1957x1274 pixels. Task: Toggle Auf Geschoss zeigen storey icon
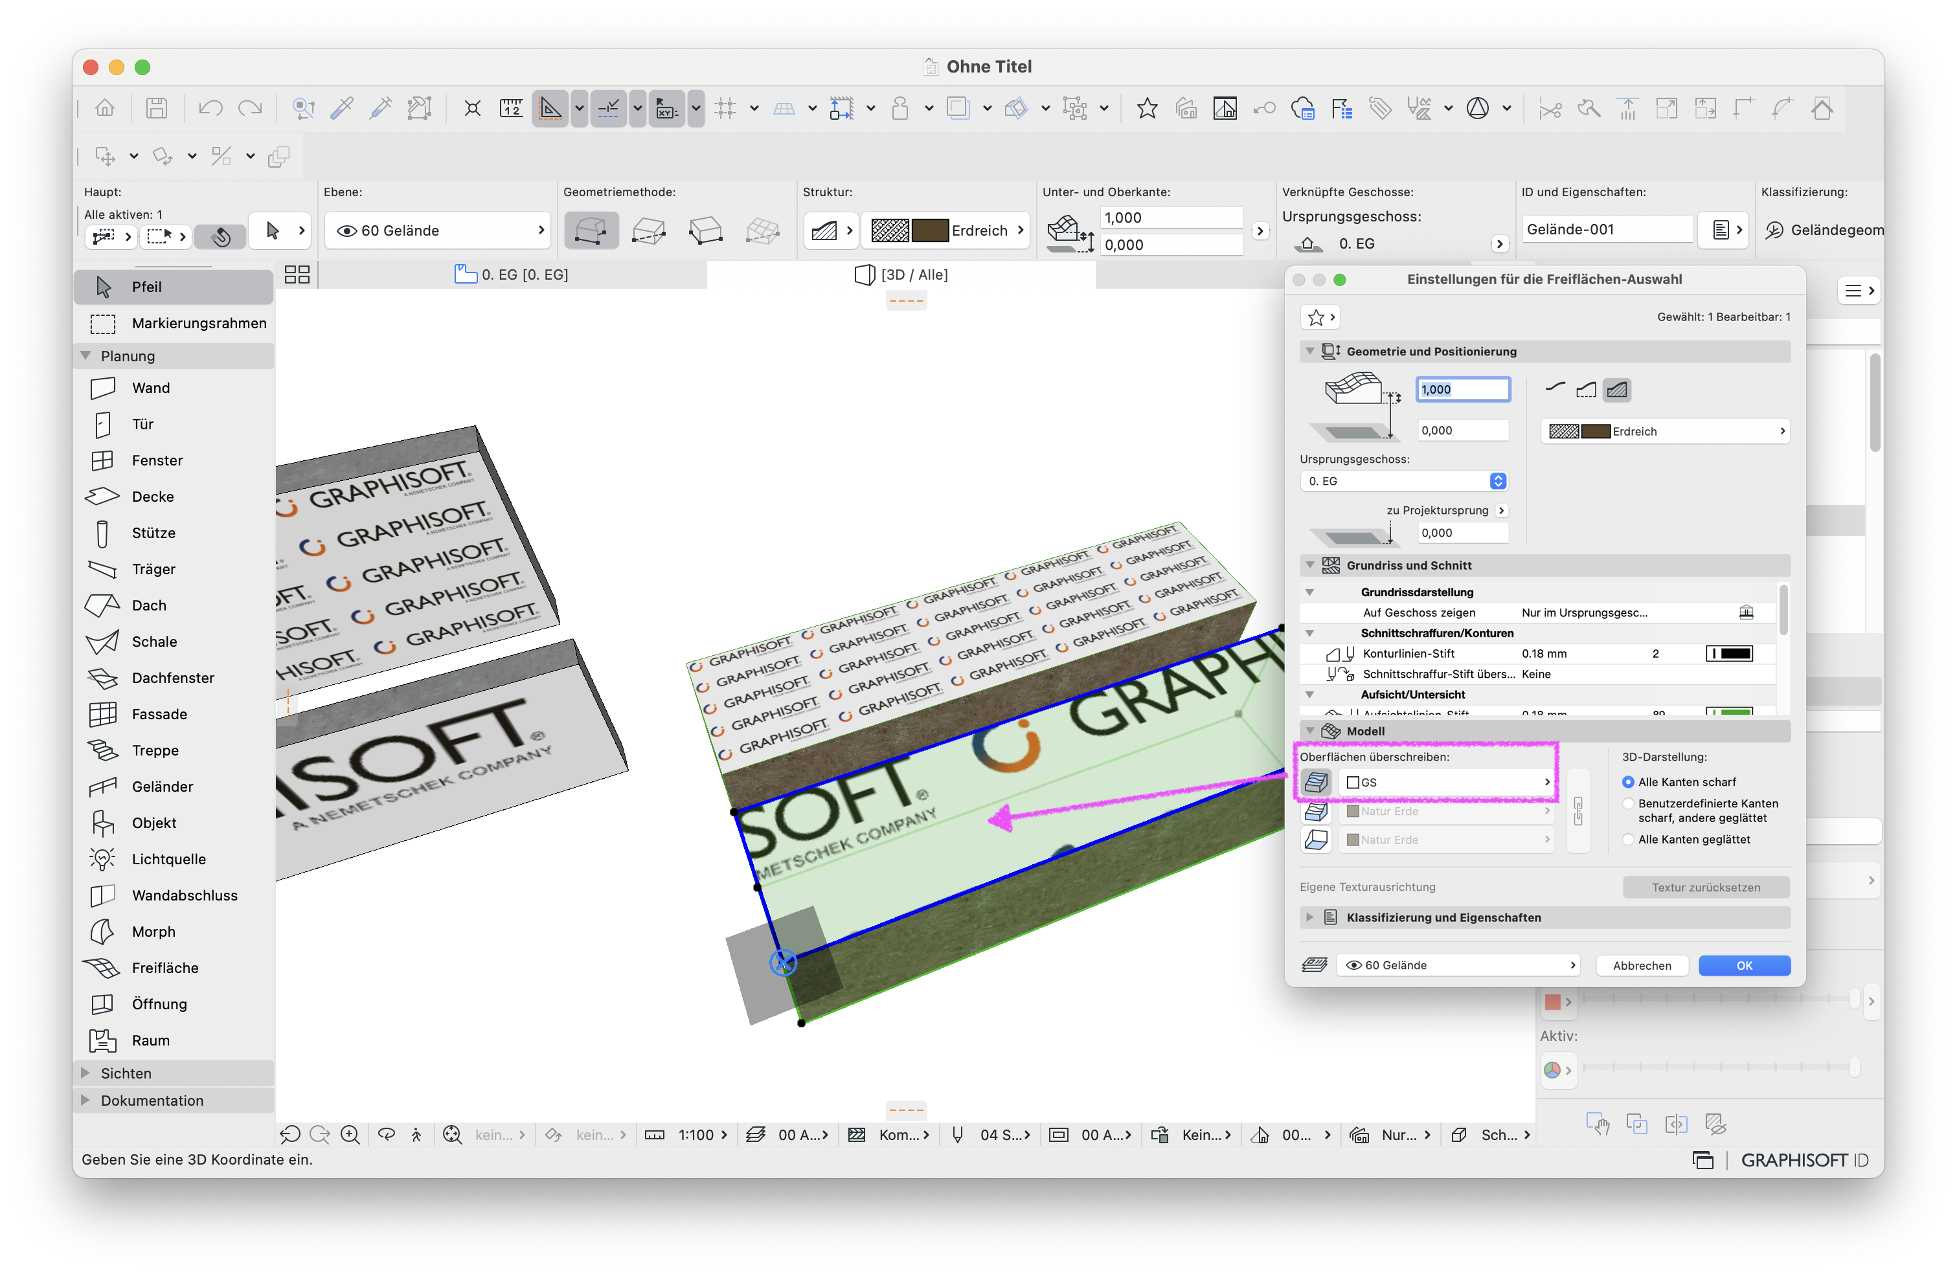pos(1747,612)
